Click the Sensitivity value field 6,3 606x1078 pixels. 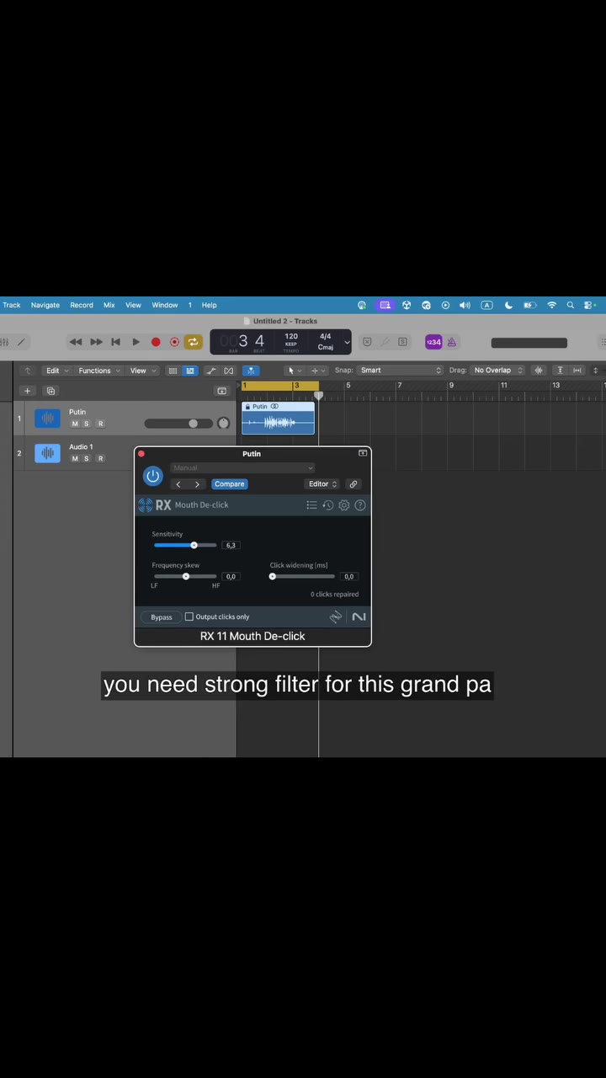[231, 545]
